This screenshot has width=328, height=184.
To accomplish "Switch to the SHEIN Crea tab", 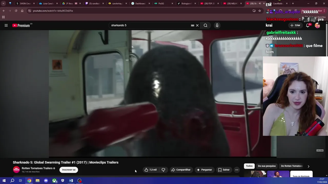I will point(25,4).
